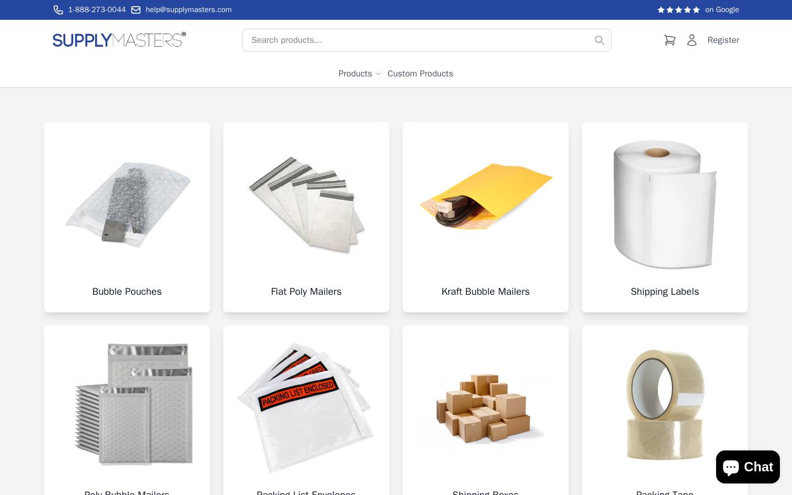This screenshot has width=792, height=495.
Task: Open the Poly Bubble Mailers image
Action: [127, 408]
